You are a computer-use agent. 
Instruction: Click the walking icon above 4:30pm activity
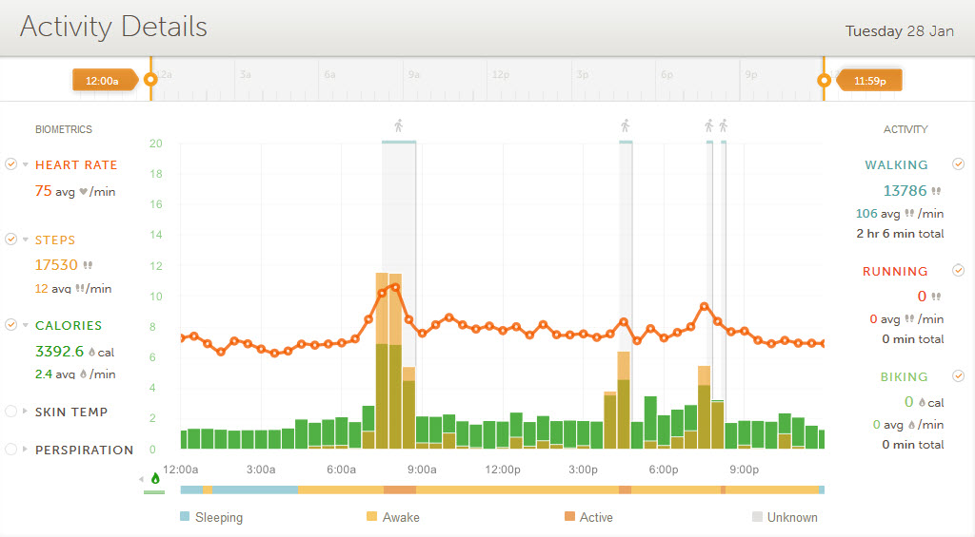coord(626,125)
